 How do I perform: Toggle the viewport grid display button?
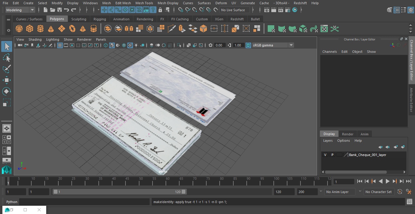(60, 45)
